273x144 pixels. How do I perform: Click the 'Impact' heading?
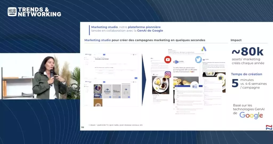pos(236,40)
